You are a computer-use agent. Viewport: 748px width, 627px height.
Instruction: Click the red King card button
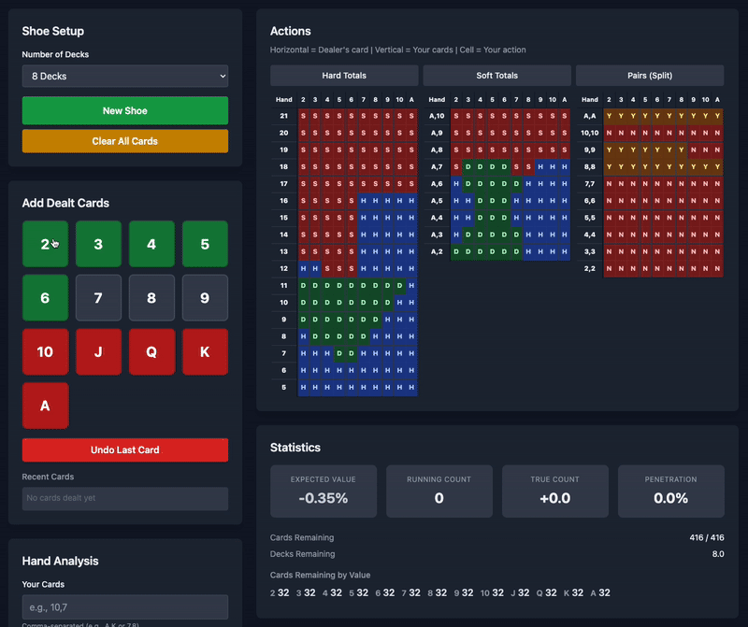coord(205,351)
